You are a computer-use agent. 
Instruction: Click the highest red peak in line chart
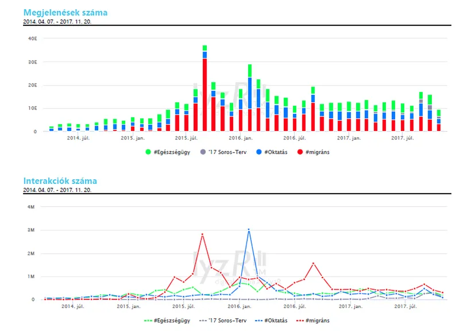(x=202, y=234)
